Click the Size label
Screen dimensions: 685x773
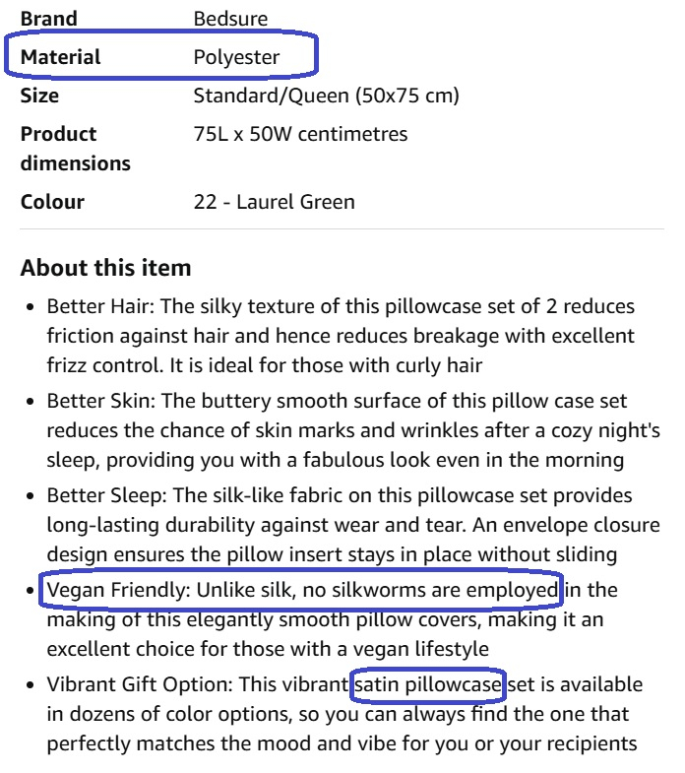click(39, 96)
